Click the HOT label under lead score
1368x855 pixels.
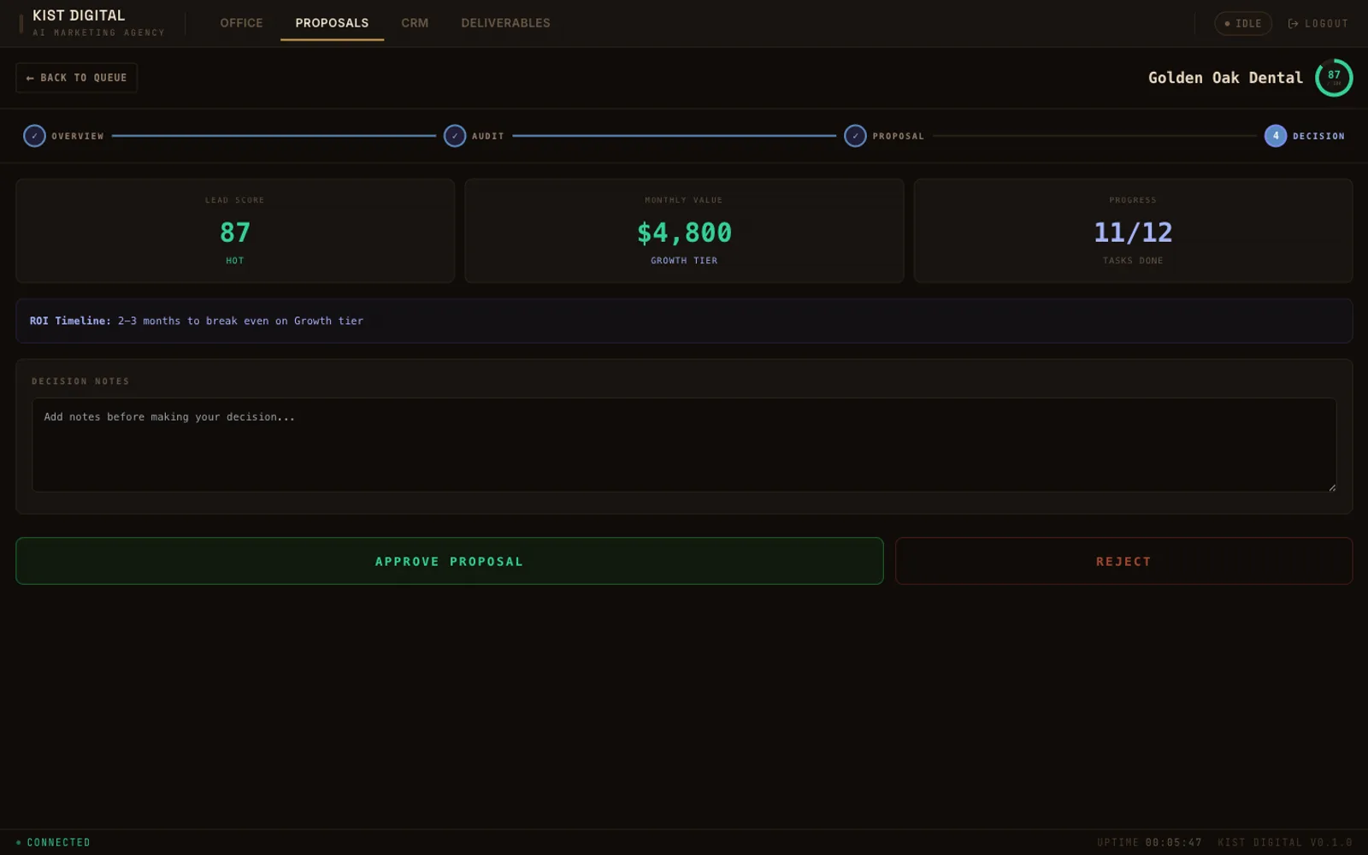tap(235, 261)
